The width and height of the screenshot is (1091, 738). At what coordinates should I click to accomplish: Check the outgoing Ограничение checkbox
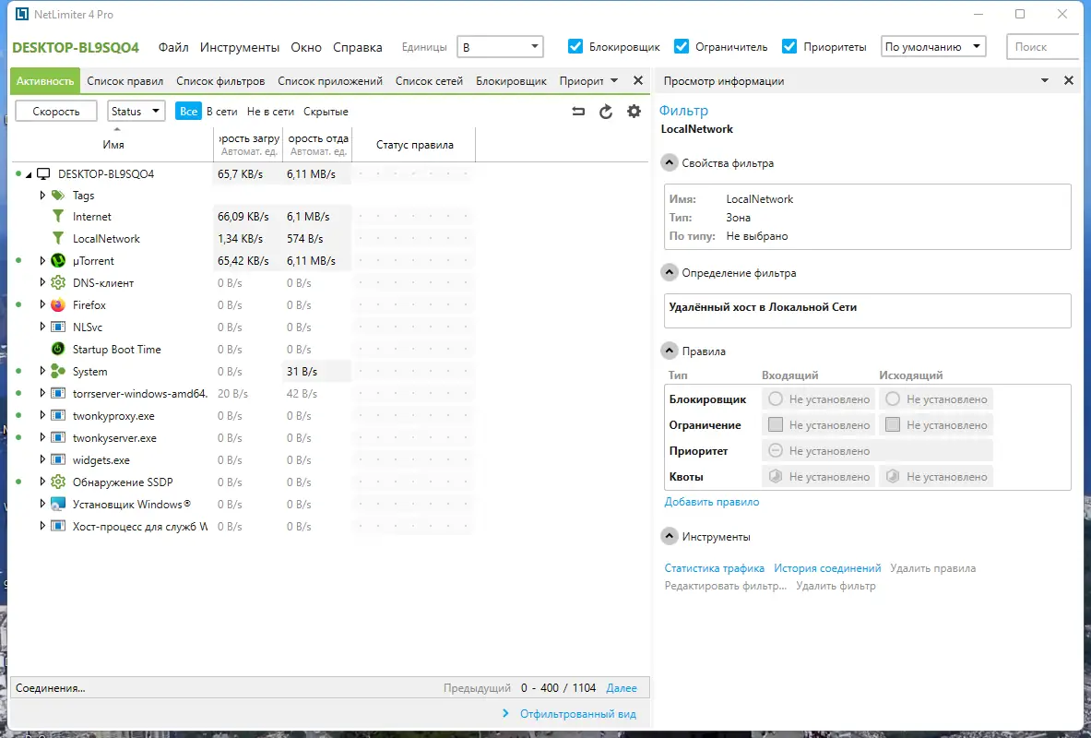point(893,424)
